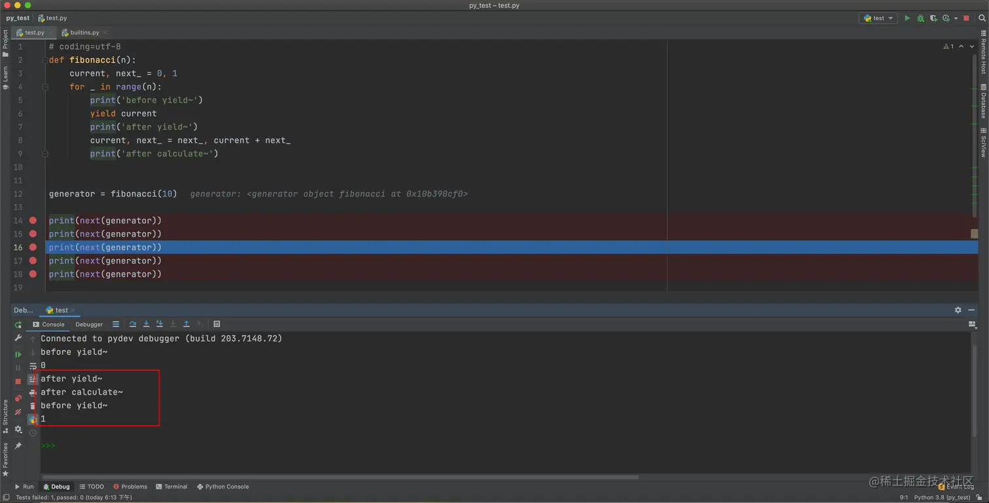Go to previous highlighted error arrow
The height and width of the screenshot is (503, 989).
tap(961, 46)
